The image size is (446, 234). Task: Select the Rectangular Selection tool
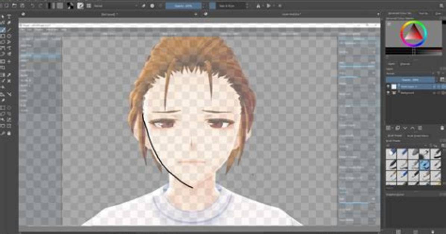point(3,108)
